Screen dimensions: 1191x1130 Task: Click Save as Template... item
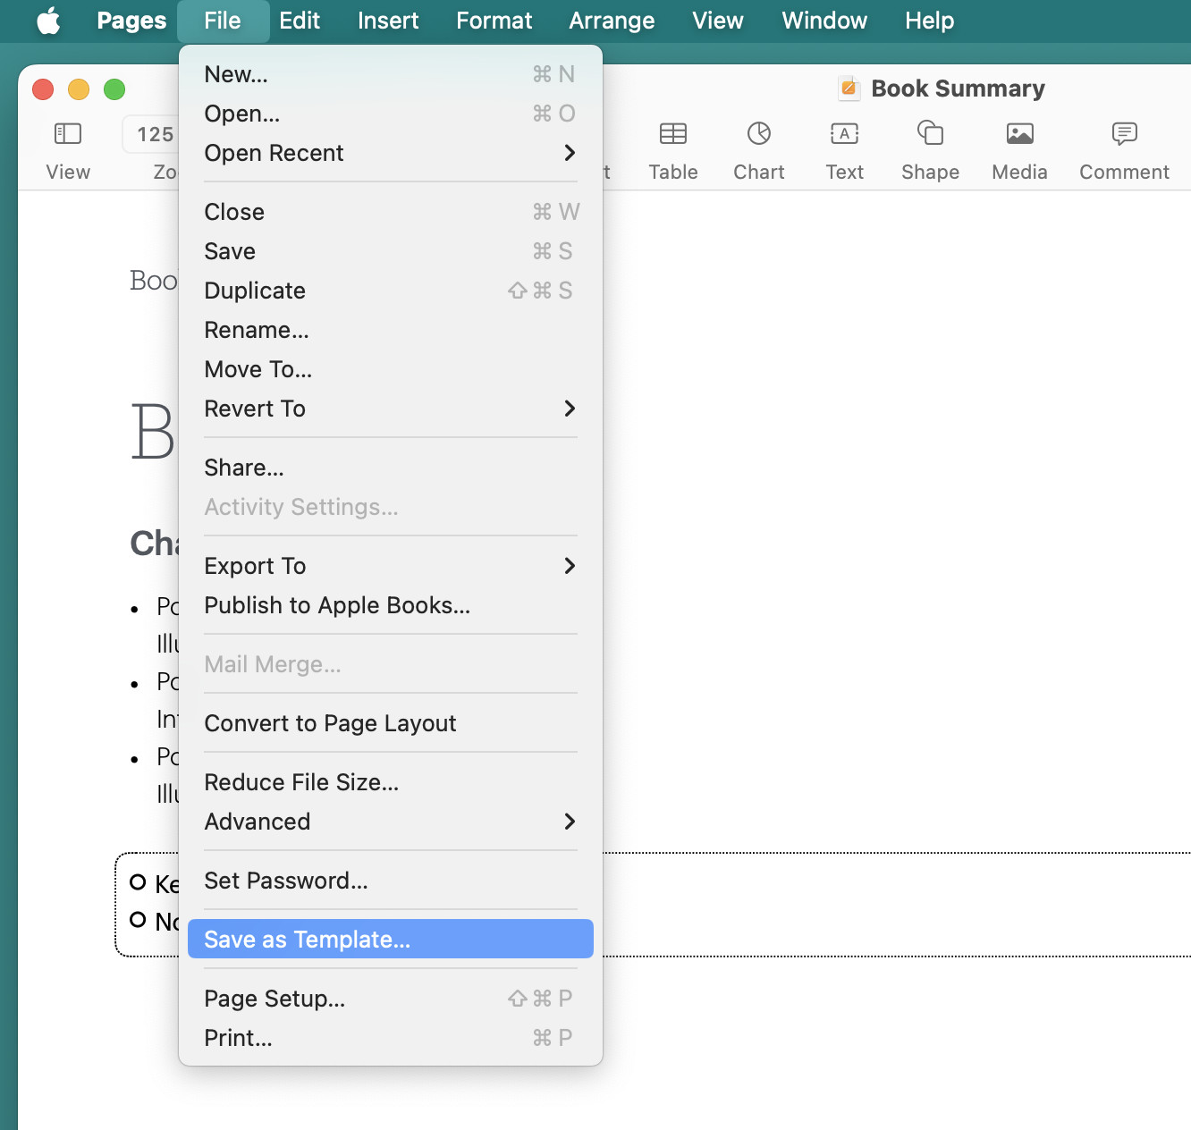pos(391,940)
